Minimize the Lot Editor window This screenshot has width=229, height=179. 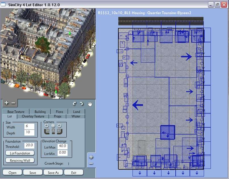[x=211, y=5]
